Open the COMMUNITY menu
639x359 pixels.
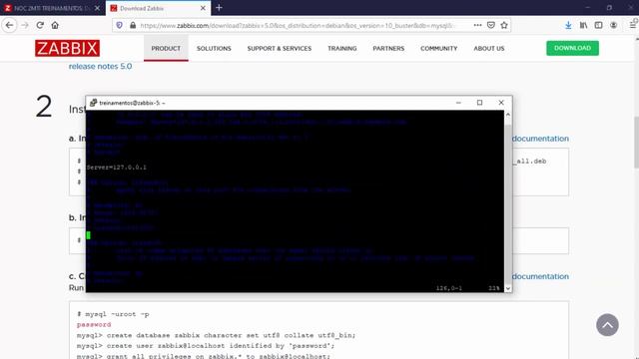pyautogui.click(x=439, y=49)
